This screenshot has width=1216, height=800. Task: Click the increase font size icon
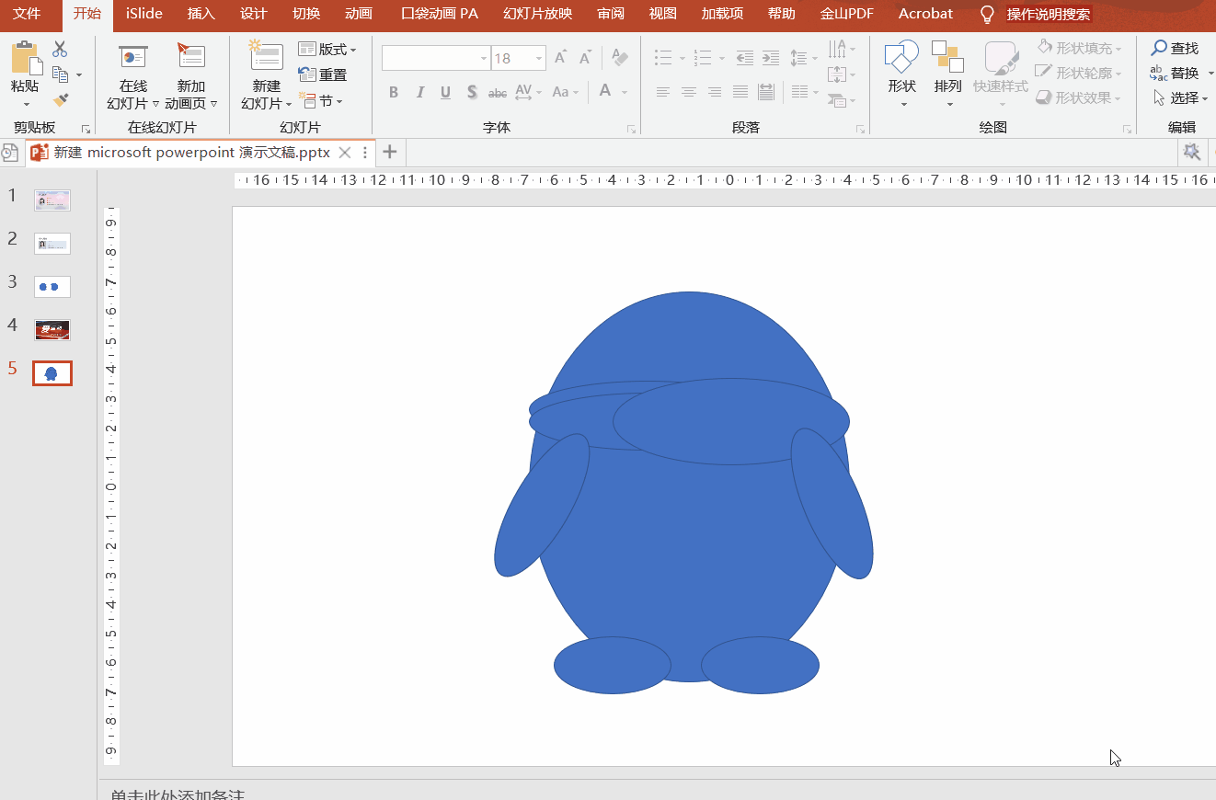[x=560, y=58]
